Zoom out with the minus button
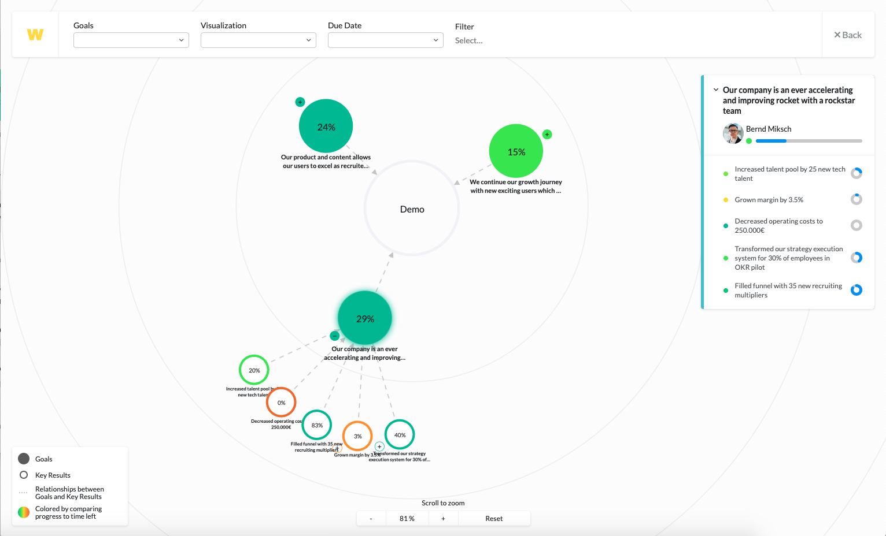Screen dimensions: 886x536 (371, 519)
